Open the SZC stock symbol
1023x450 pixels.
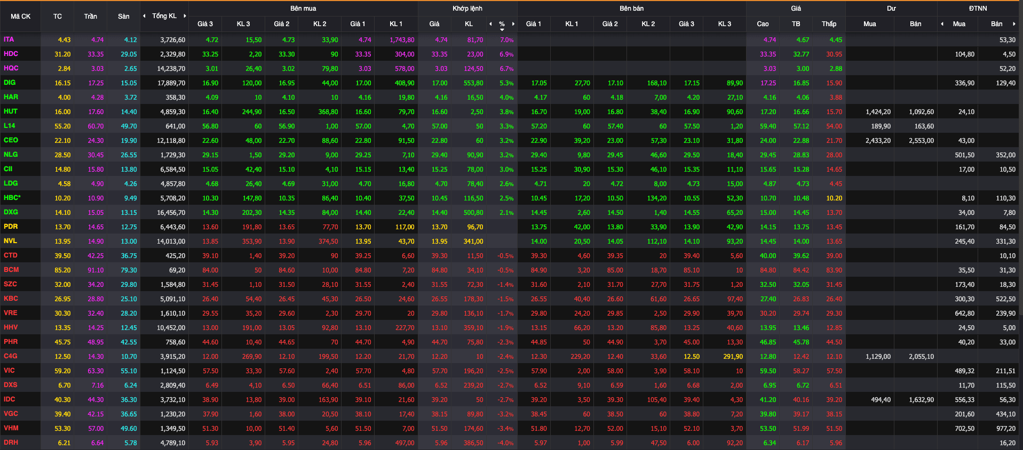tap(10, 284)
